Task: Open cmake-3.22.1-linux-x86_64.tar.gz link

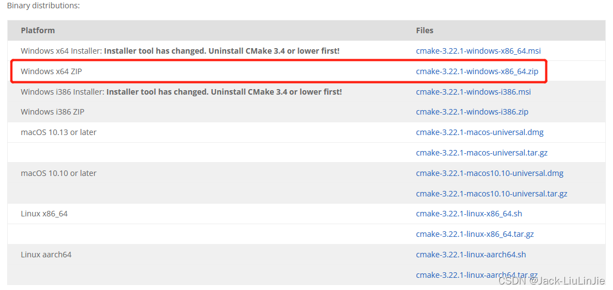Action: click(474, 234)
